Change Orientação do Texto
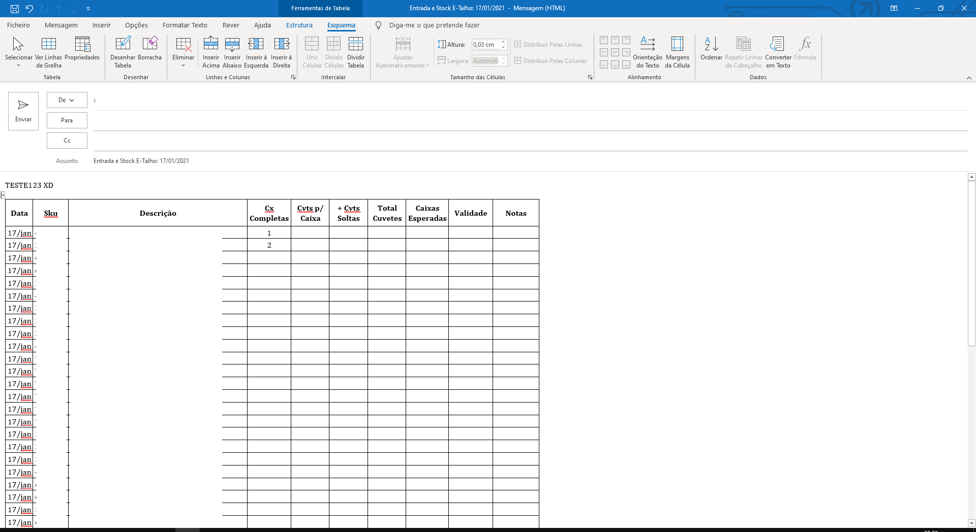 (x=648, y=52)
